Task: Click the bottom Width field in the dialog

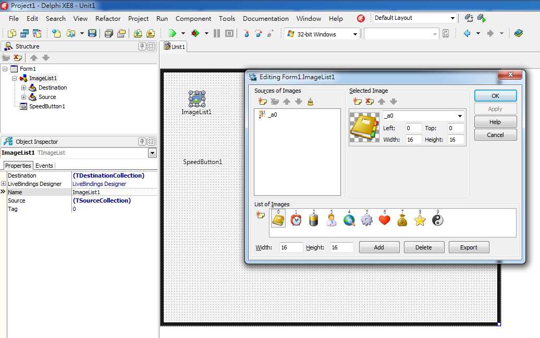Action: [291, 247]
